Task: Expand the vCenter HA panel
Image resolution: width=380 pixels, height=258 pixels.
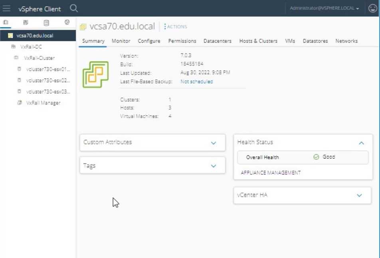Action: pos(358,195)
